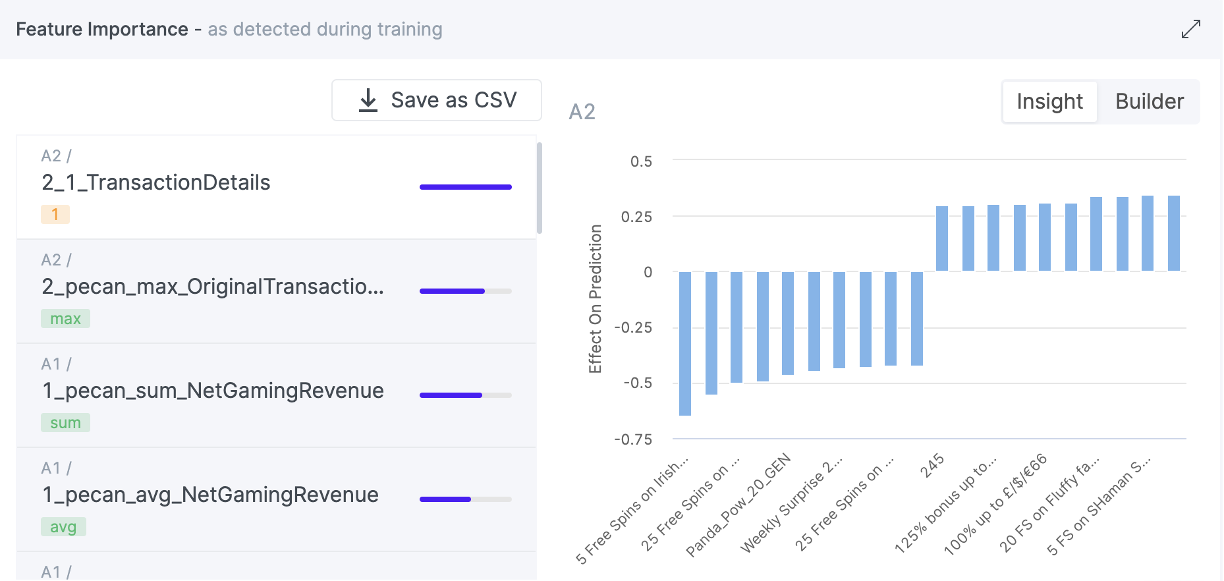Click the '20 FS on Fluffy fa...' axis label
Image resolution: width=1224 pixels, height=581 pixels.
point(1049,505)
